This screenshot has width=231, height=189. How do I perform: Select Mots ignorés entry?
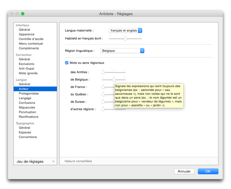coord(28,73)
